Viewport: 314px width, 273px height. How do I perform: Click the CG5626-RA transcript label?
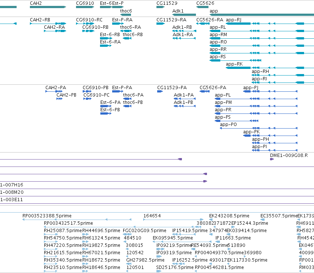(x=210, y=20)
